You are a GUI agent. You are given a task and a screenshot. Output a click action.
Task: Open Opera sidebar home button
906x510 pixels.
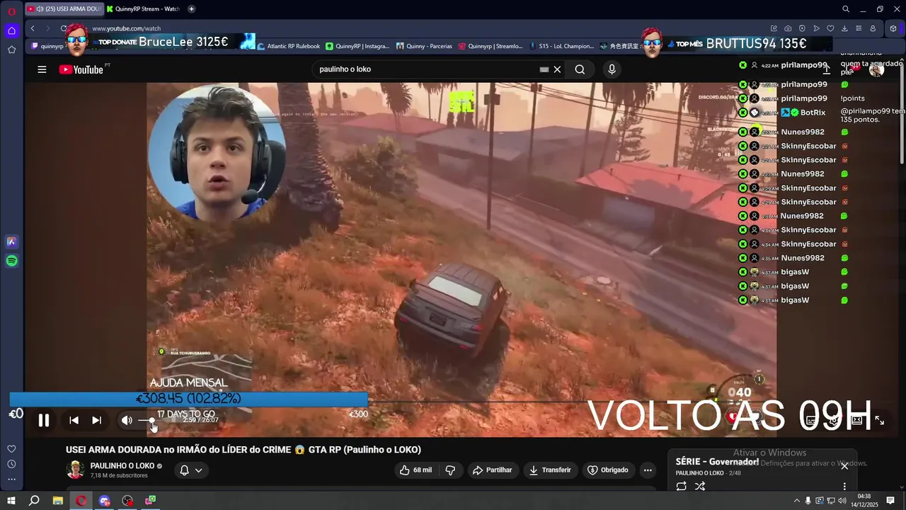click(x=11, y=30)
